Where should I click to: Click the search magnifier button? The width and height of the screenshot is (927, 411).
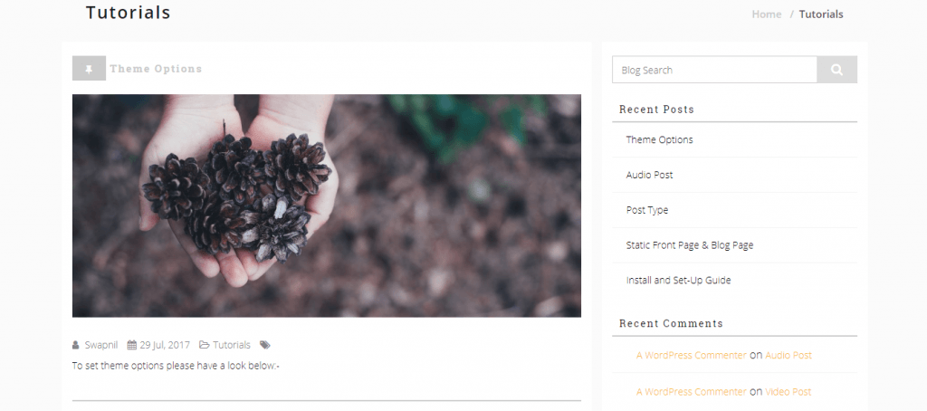pyautogui.click(x=836, y=70)
